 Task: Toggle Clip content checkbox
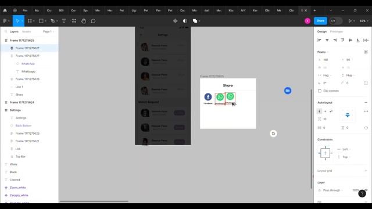320,91
